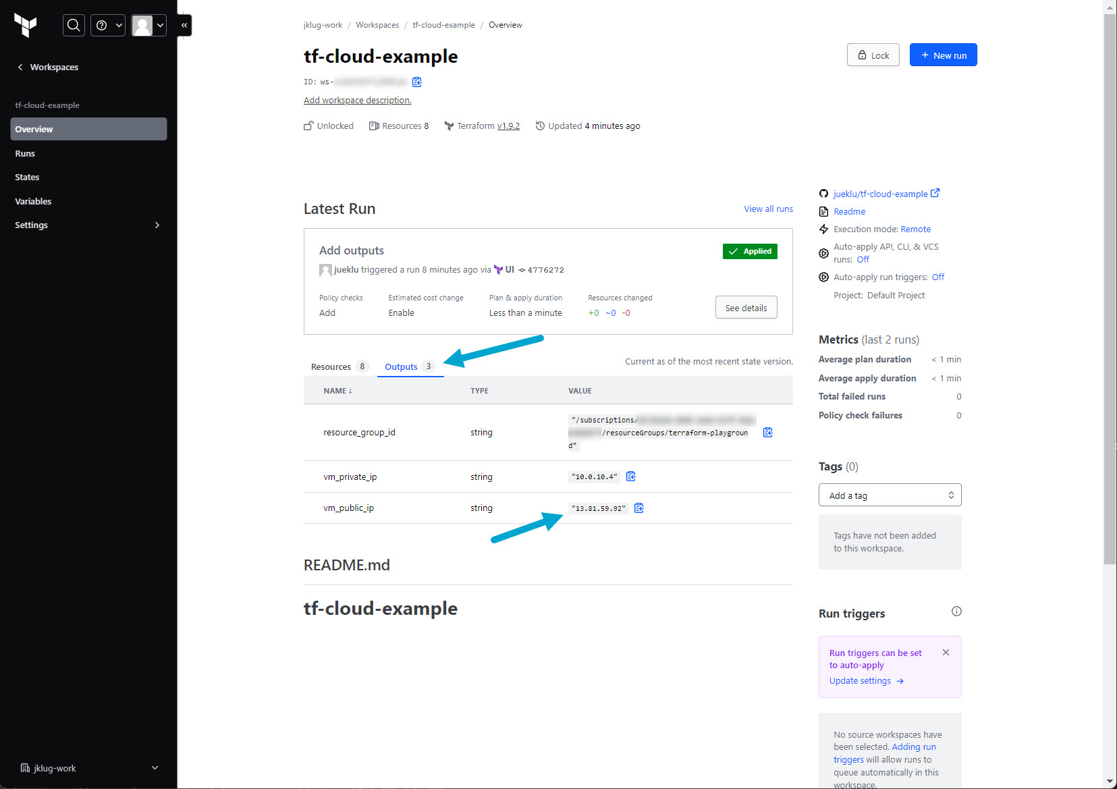Open the View all runs link
Screen dimensions: 1117x789
pyautogui.click(x=768, y=209)
